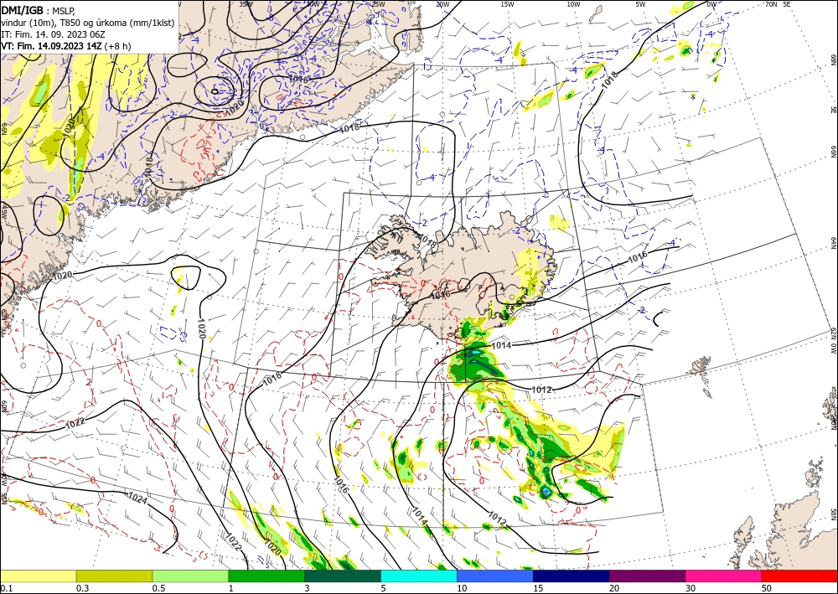Click the purple 20–30 mm legend swatch
The image size is (838, 594).
647,576
